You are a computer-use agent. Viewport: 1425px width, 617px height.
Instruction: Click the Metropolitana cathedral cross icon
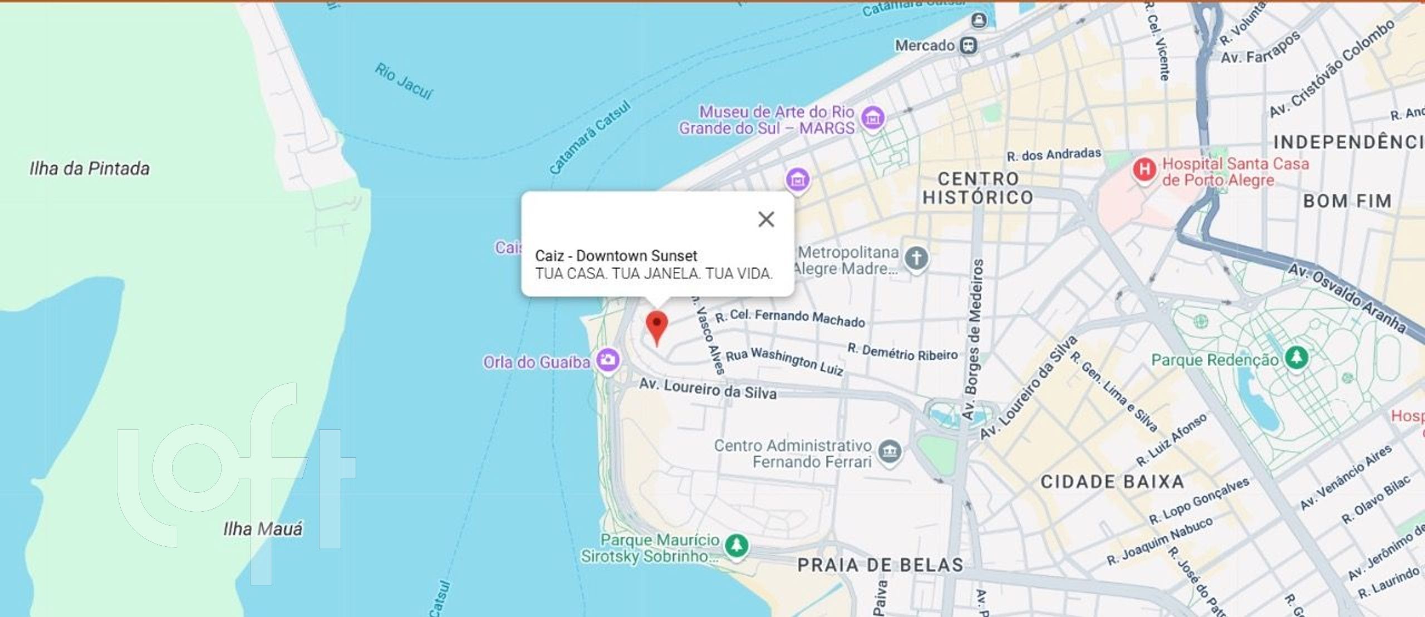pyautogui.click(x=916, y=258)
